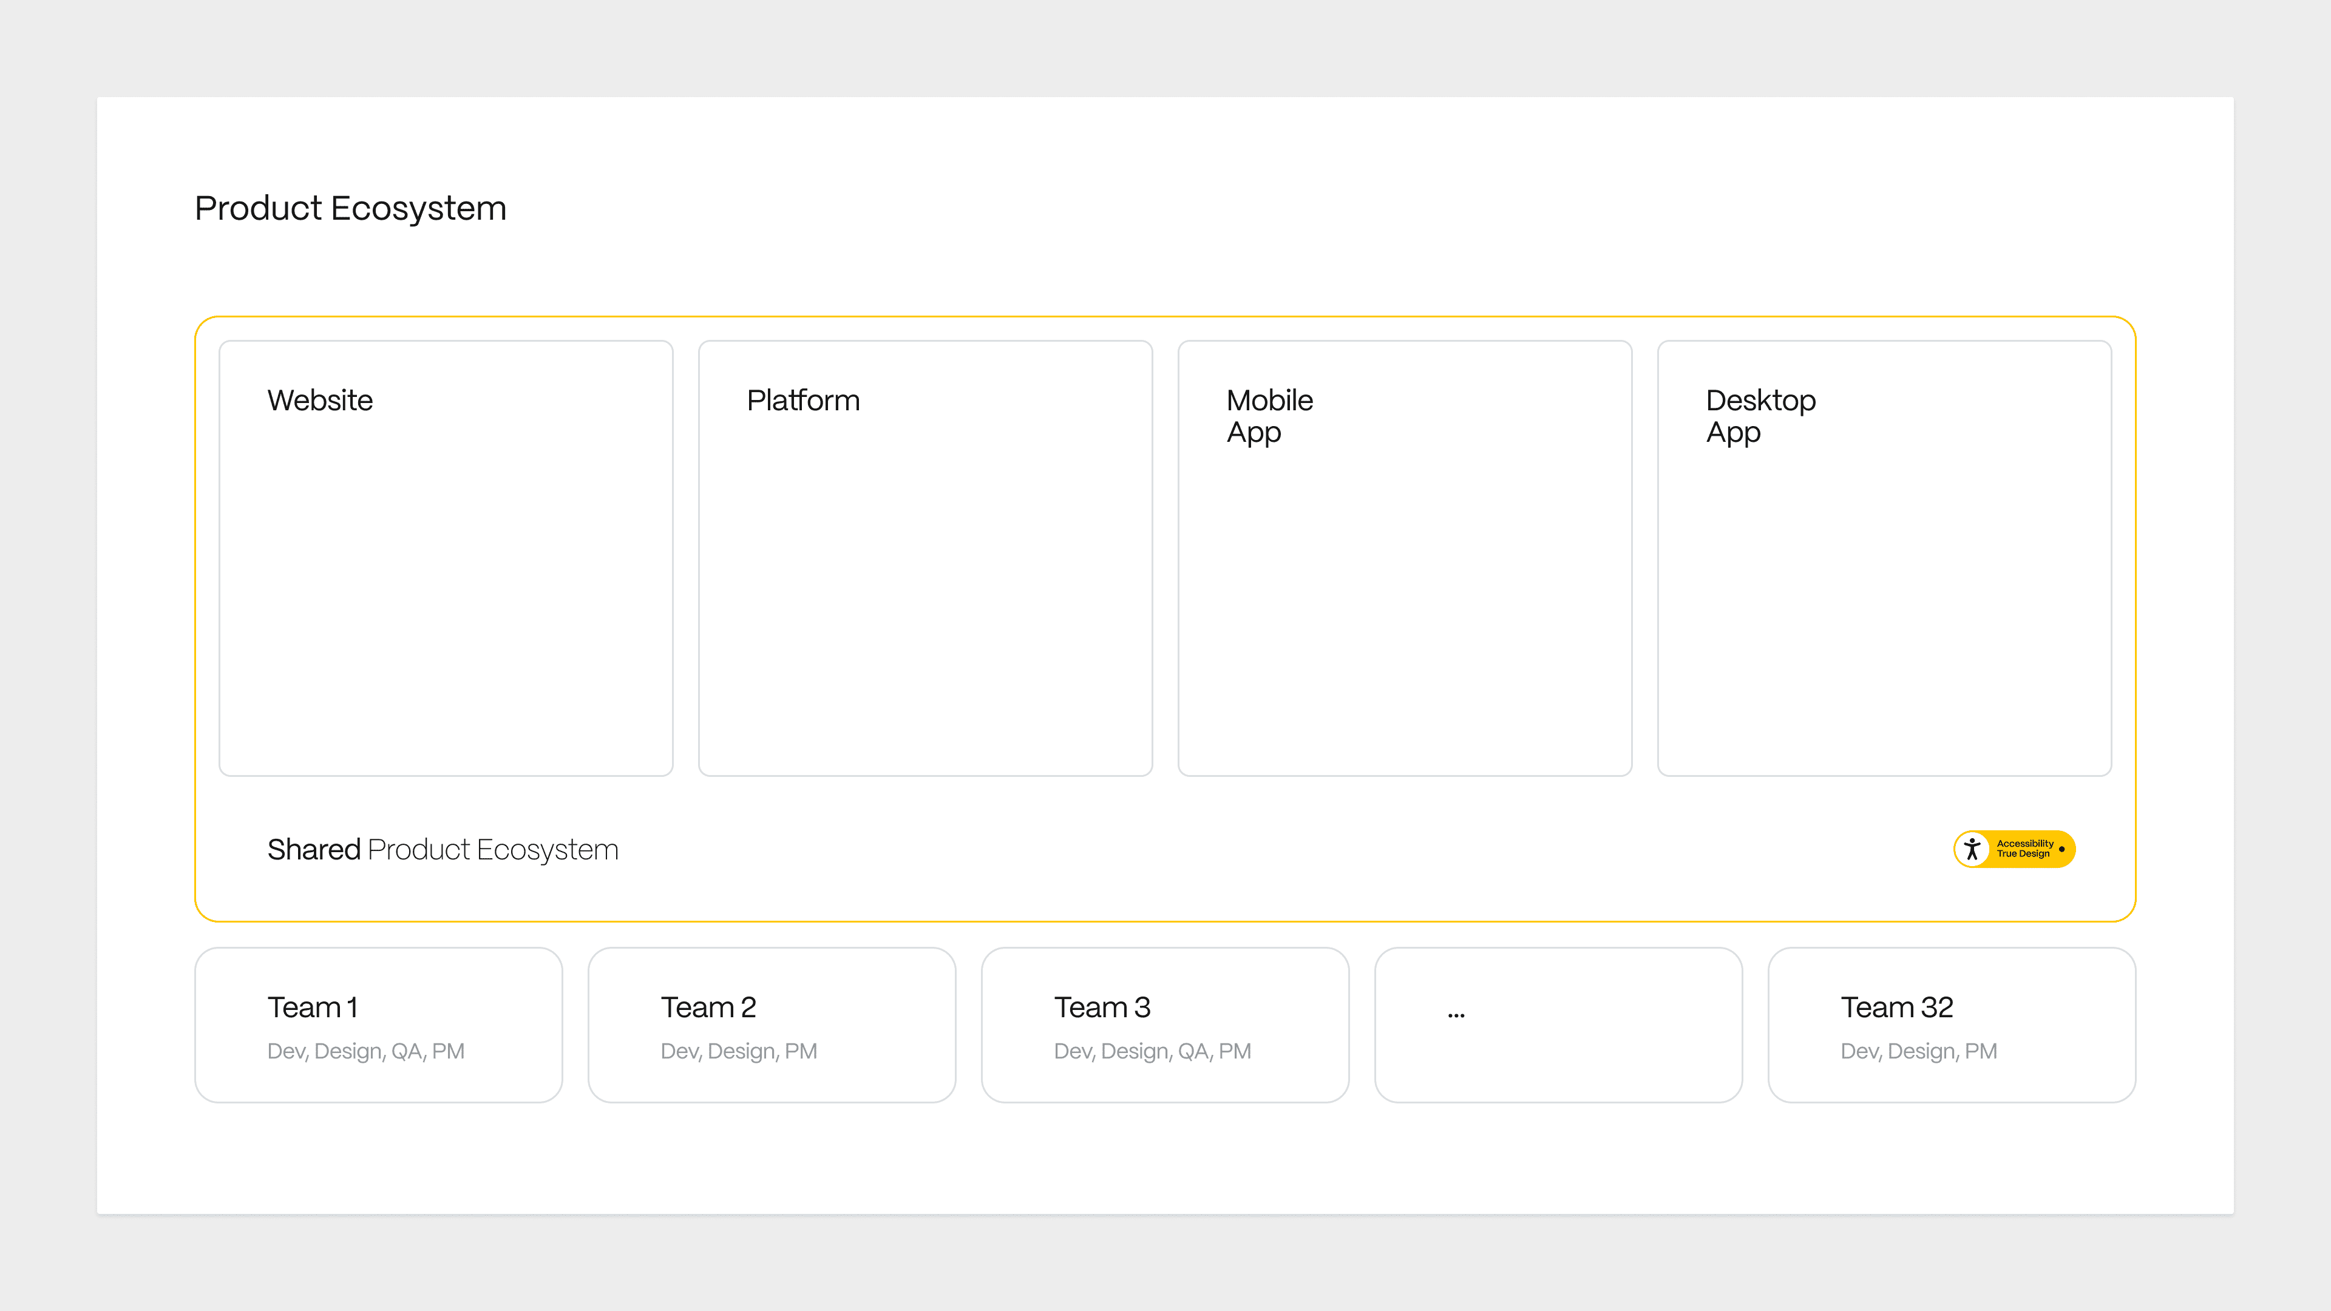Screen dimensions: 2331x1311
Task: Select the Team 32 heading
Action: (1896, 1007)
